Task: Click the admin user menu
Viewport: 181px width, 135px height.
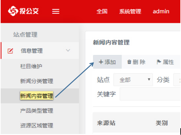Action: (161, 12)
